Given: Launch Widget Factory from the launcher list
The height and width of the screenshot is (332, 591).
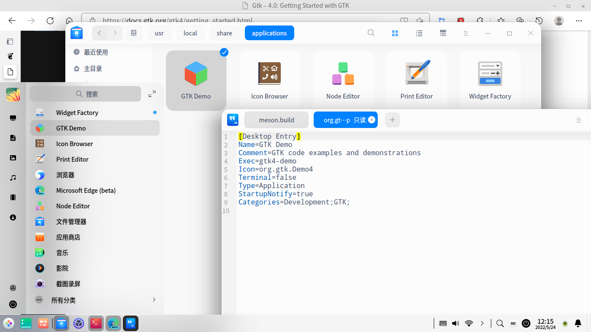Looking at the screenshot, I should [x=95, y=112].
